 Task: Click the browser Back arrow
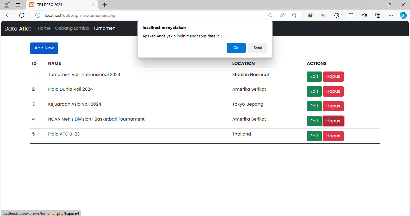8,15
